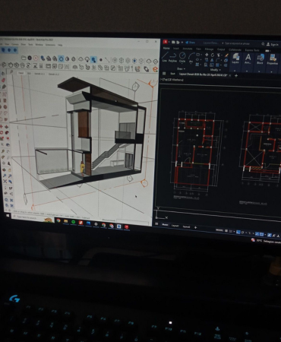This screenshot has width=281, height=342.
Task: Click the Mirror tool in AutoCAD Modify panel
Action: 212,60
